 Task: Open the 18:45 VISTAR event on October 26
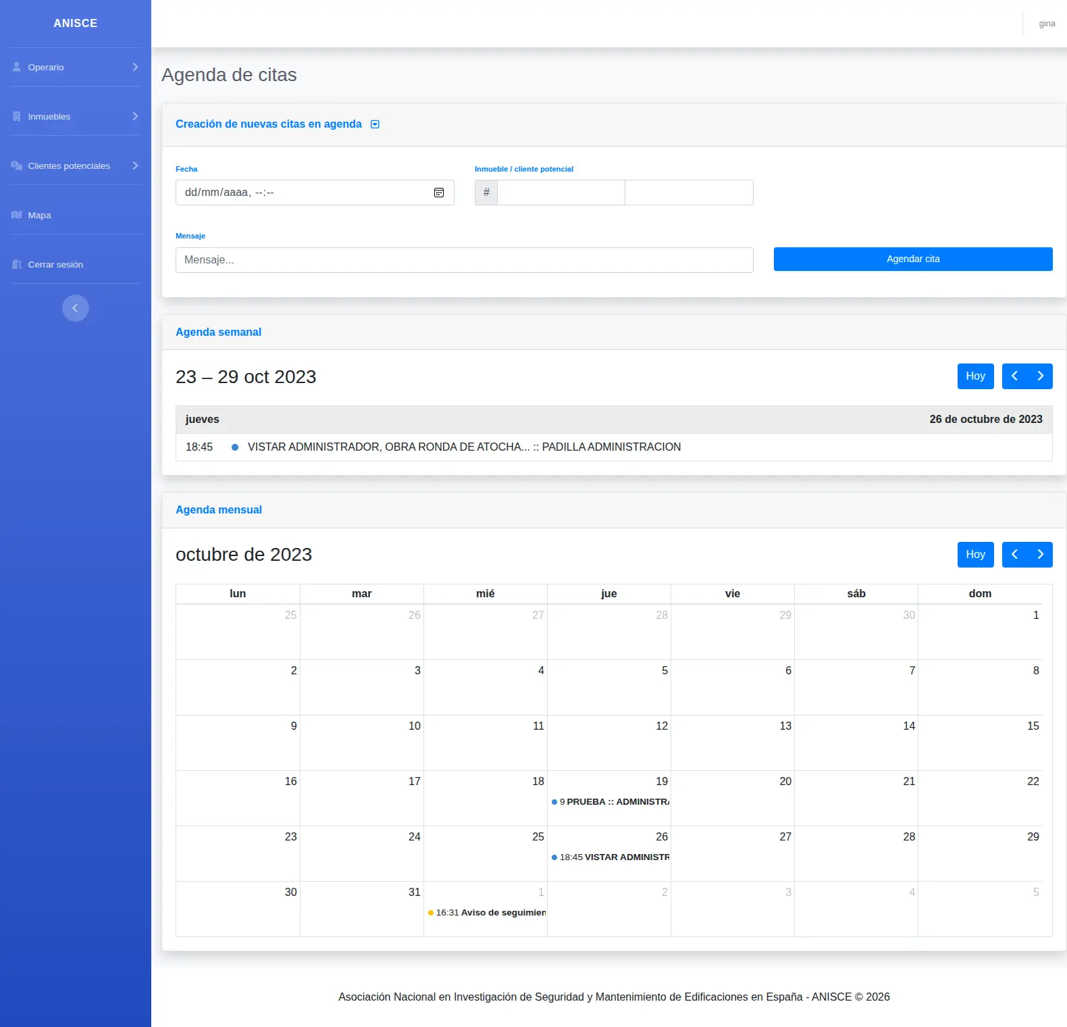610,857
